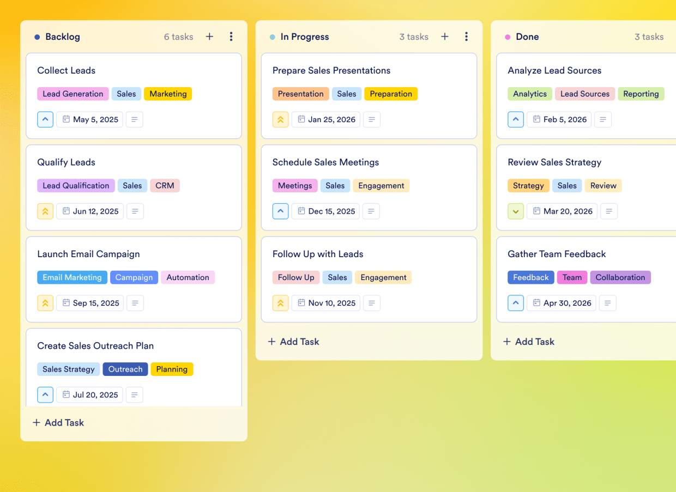The height and width of the screenshot is (492, 676).
Task: Open the In Progress three-dot menu
Action: pyautogui.click(x=467, y=37)
